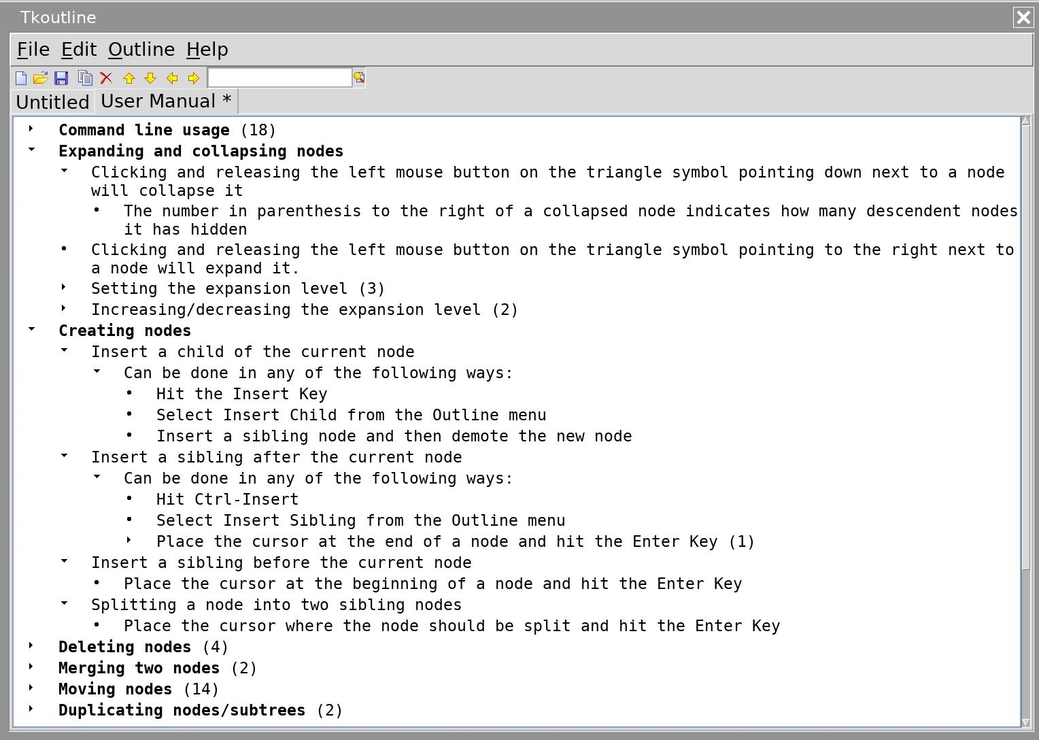Viewport: 1039px width, 740px height.
Task: Click 'Splitting a node into two sibling nodes' text
Action: (x=277, y=605)
